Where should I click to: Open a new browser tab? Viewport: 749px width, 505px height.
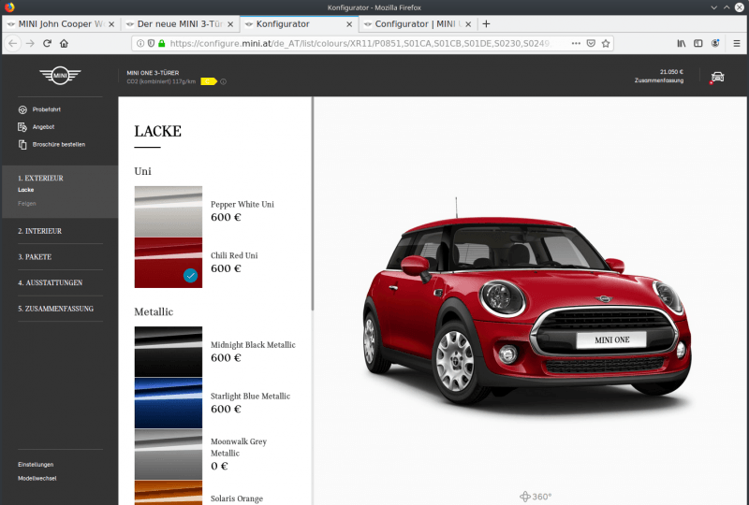tap(486, 24)
